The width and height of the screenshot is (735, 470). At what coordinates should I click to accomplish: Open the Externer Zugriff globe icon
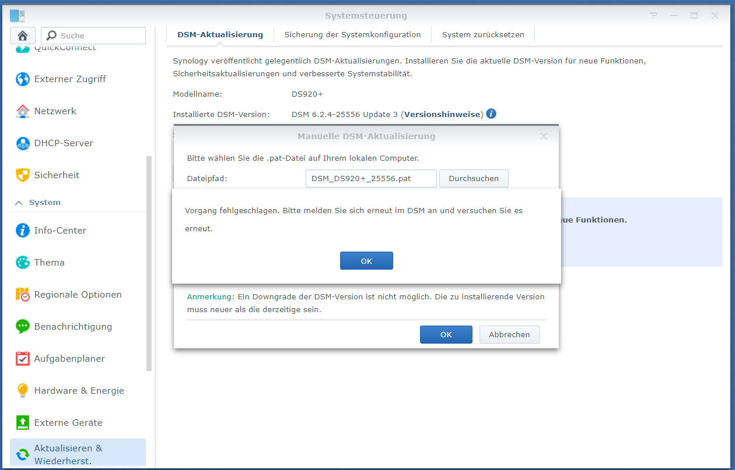pyautogui.click(x=23, y=79)
